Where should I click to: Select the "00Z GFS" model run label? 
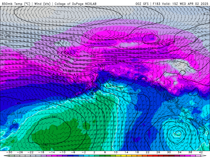[x=142, y=4]
